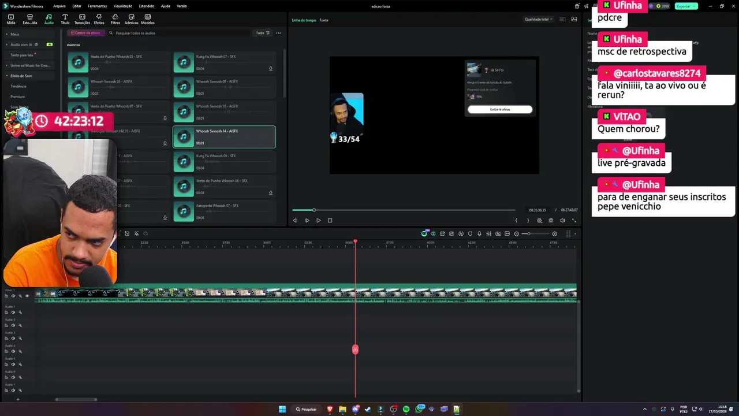Image resolution: width=739 pixels, height=416 pixels.
Task: Click the snapshot camera icon under preview
Action: point(551,220)
